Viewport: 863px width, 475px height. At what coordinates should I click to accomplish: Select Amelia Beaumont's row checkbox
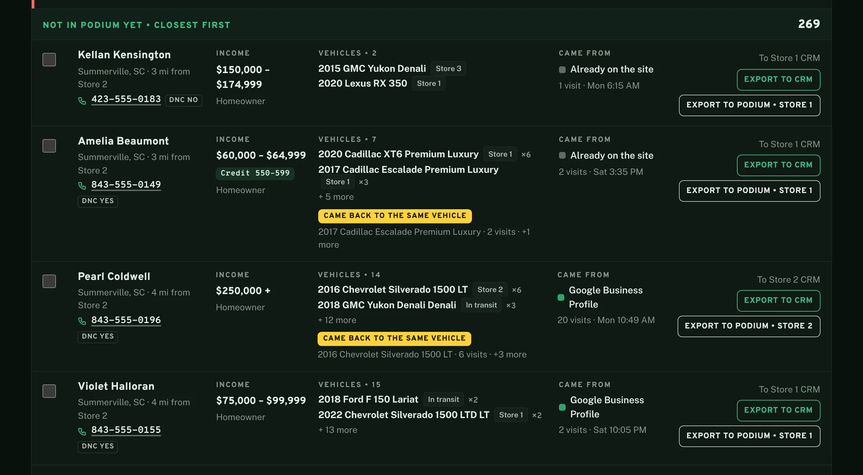click(49, 146)
